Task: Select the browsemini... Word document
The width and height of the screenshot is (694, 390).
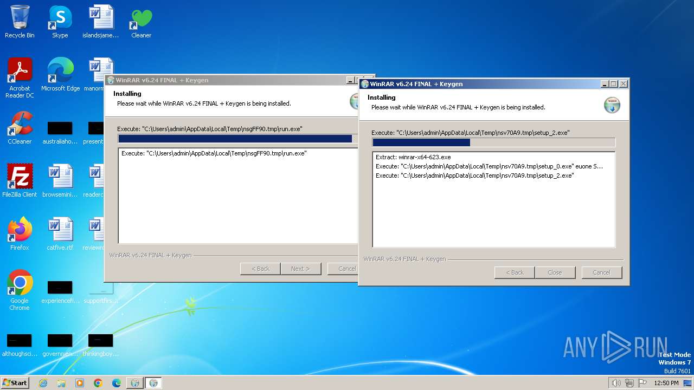Action: coord(60,181)
